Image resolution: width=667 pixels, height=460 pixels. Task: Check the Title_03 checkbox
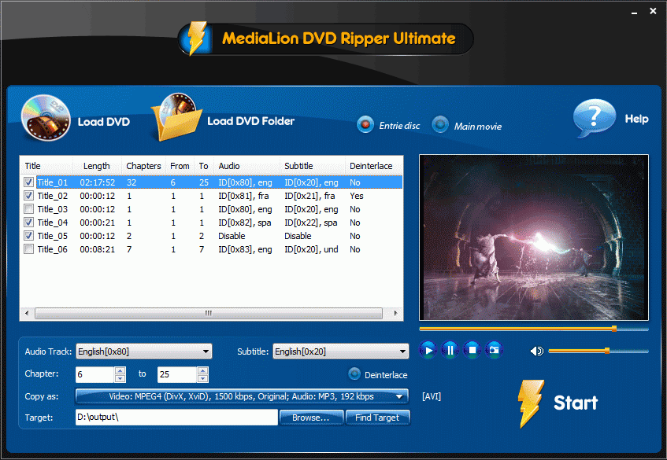tap(28, 209)
